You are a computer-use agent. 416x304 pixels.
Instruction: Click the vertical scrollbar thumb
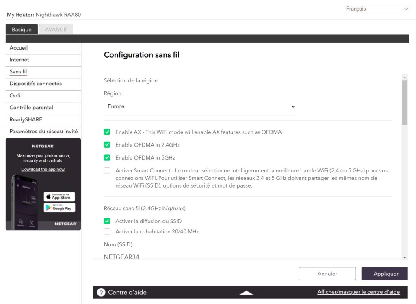[x=405, y=103]
